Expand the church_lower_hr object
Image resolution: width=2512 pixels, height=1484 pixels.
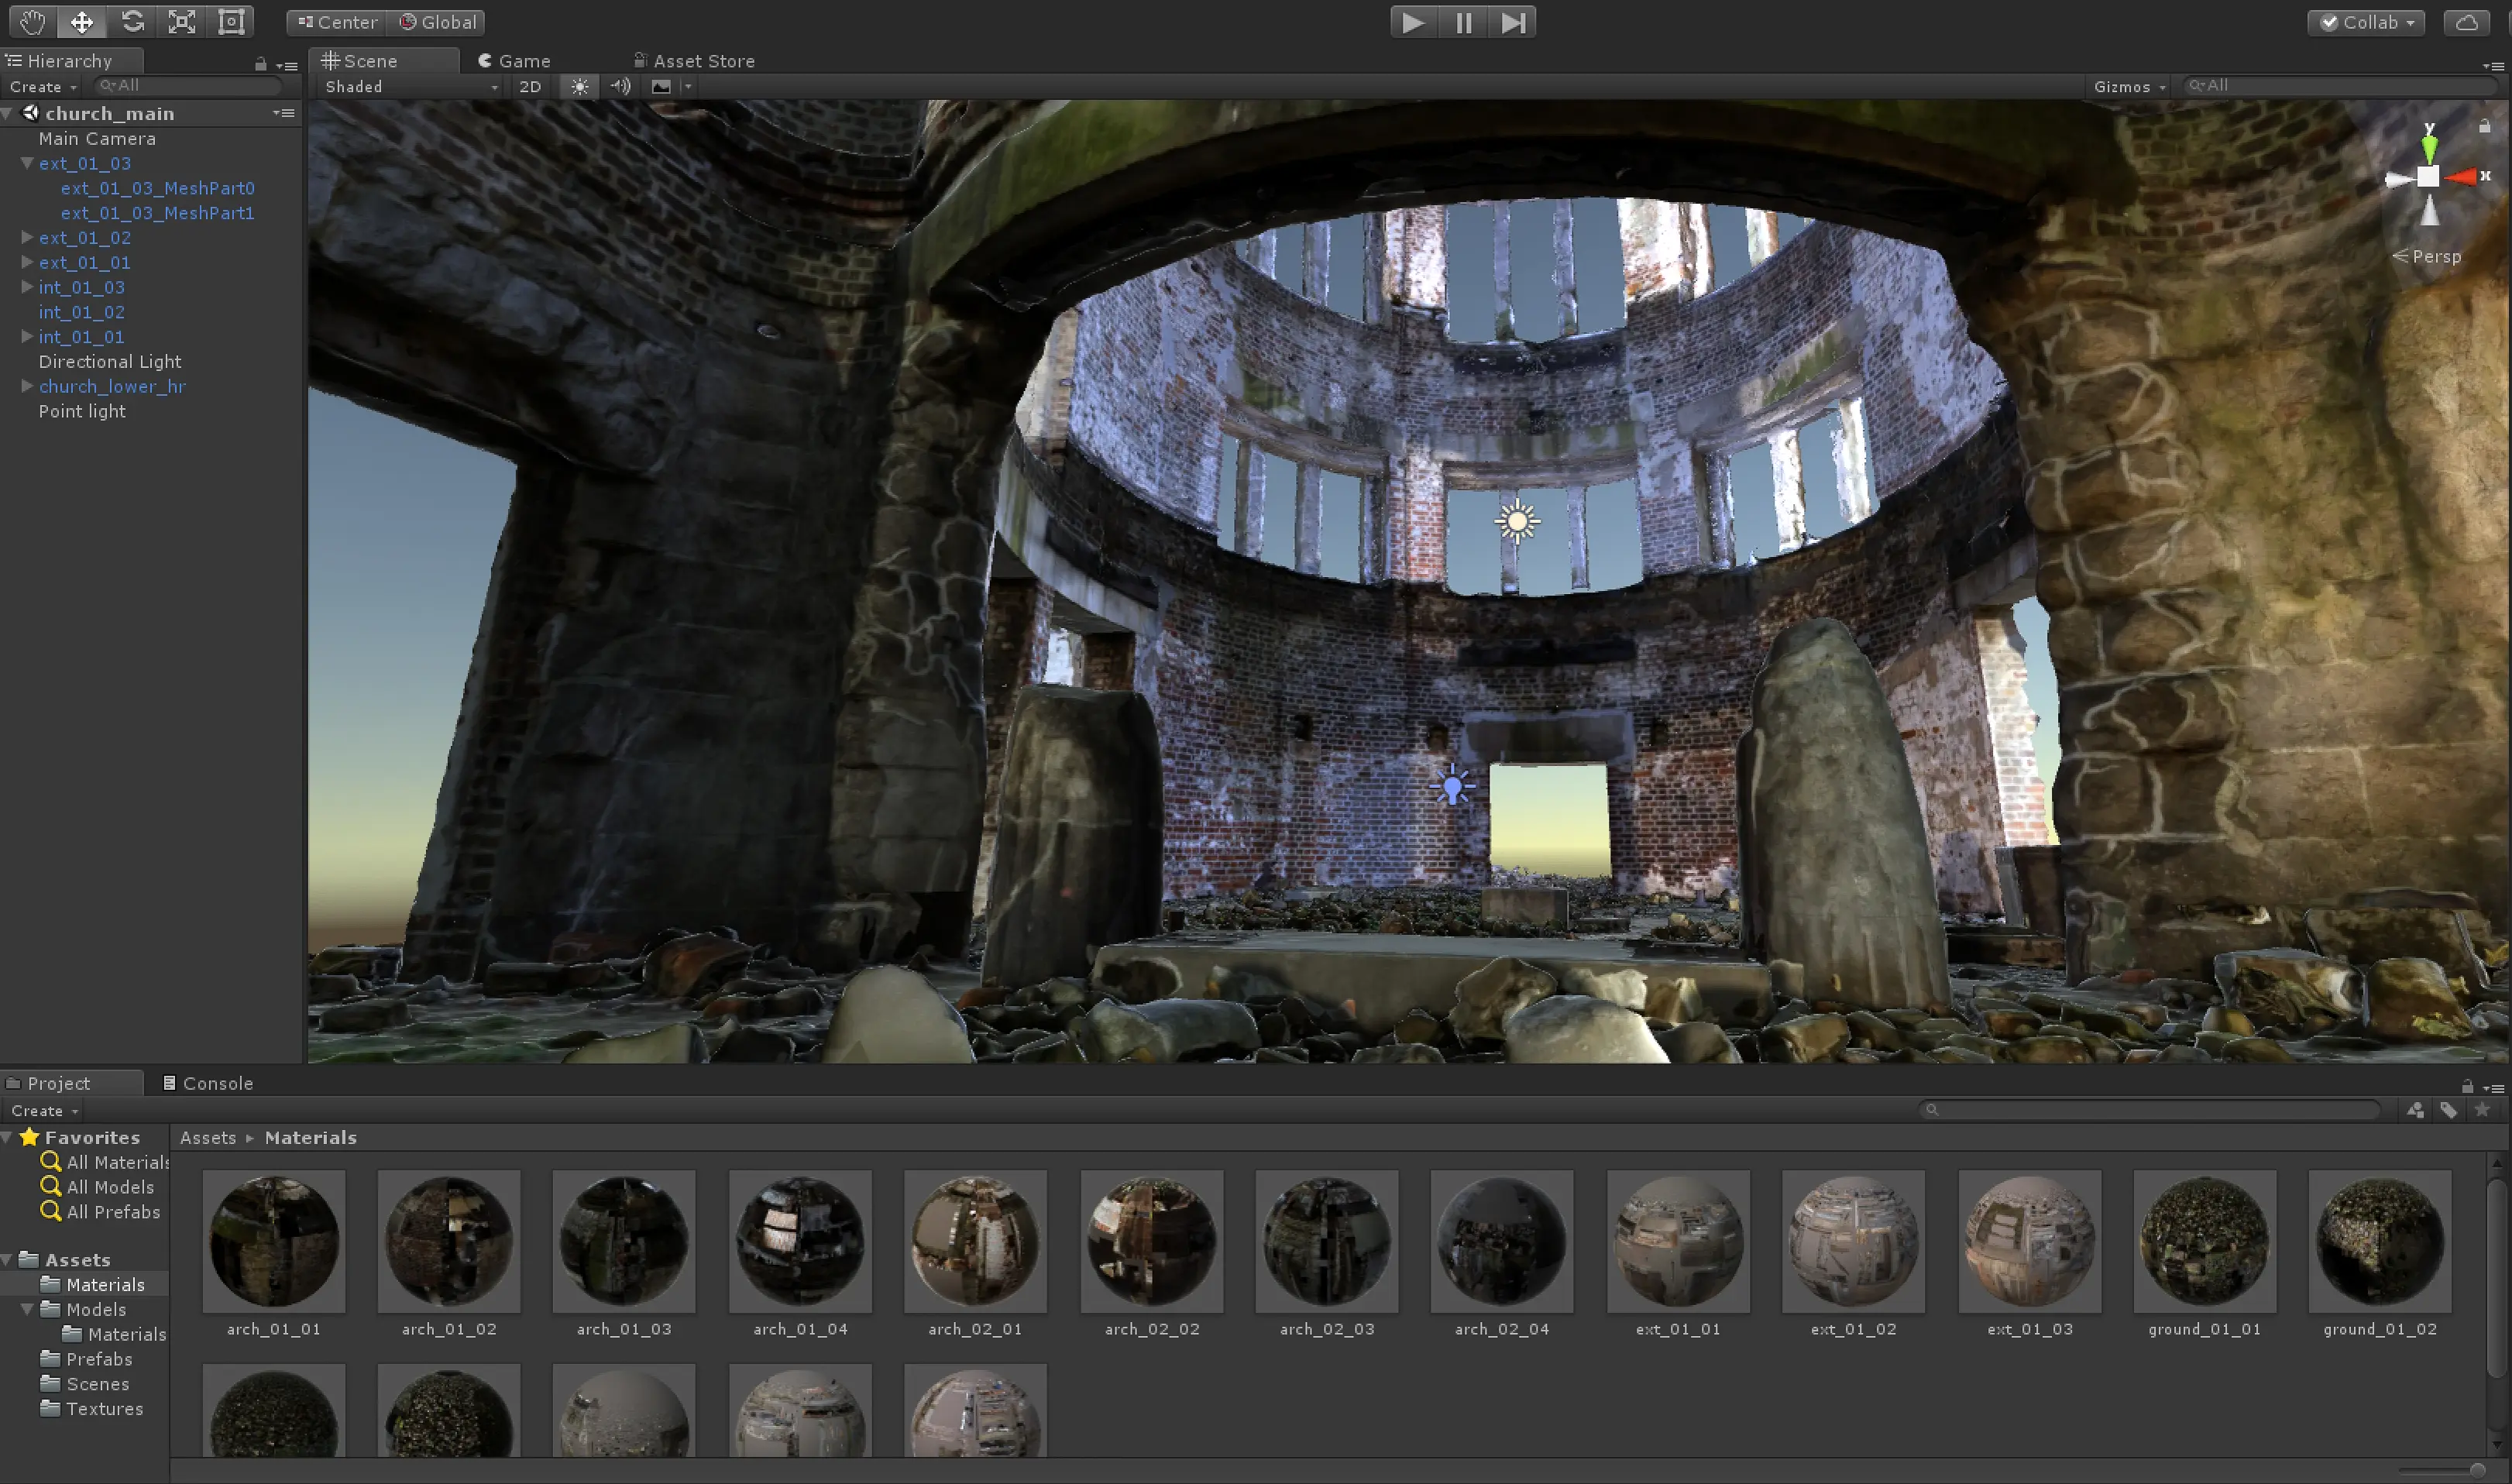(27, 386)
